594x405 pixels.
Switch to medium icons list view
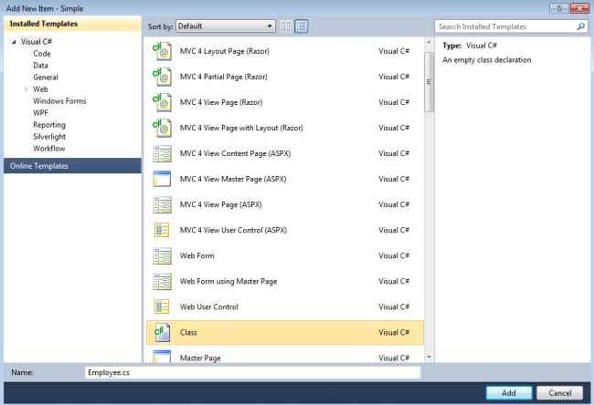click(302, 26)
